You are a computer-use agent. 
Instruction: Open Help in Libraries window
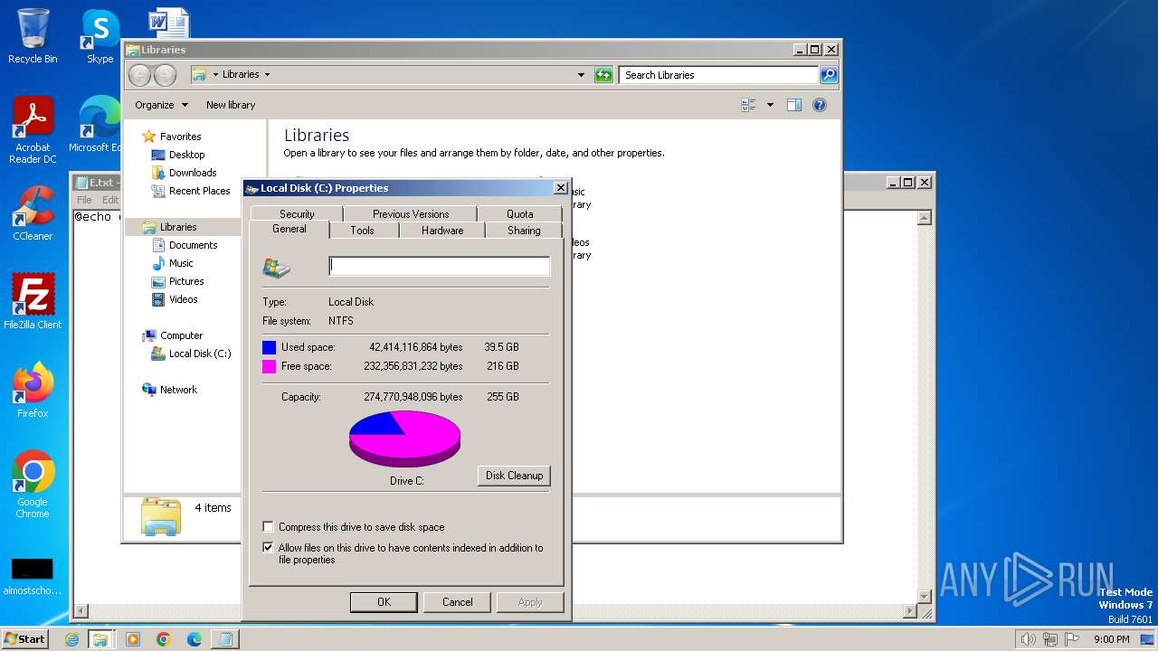click(820, 105)
